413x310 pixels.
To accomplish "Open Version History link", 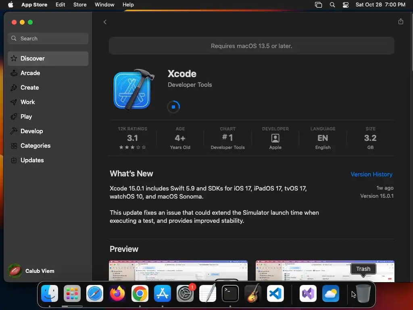I will coord(371,174).
